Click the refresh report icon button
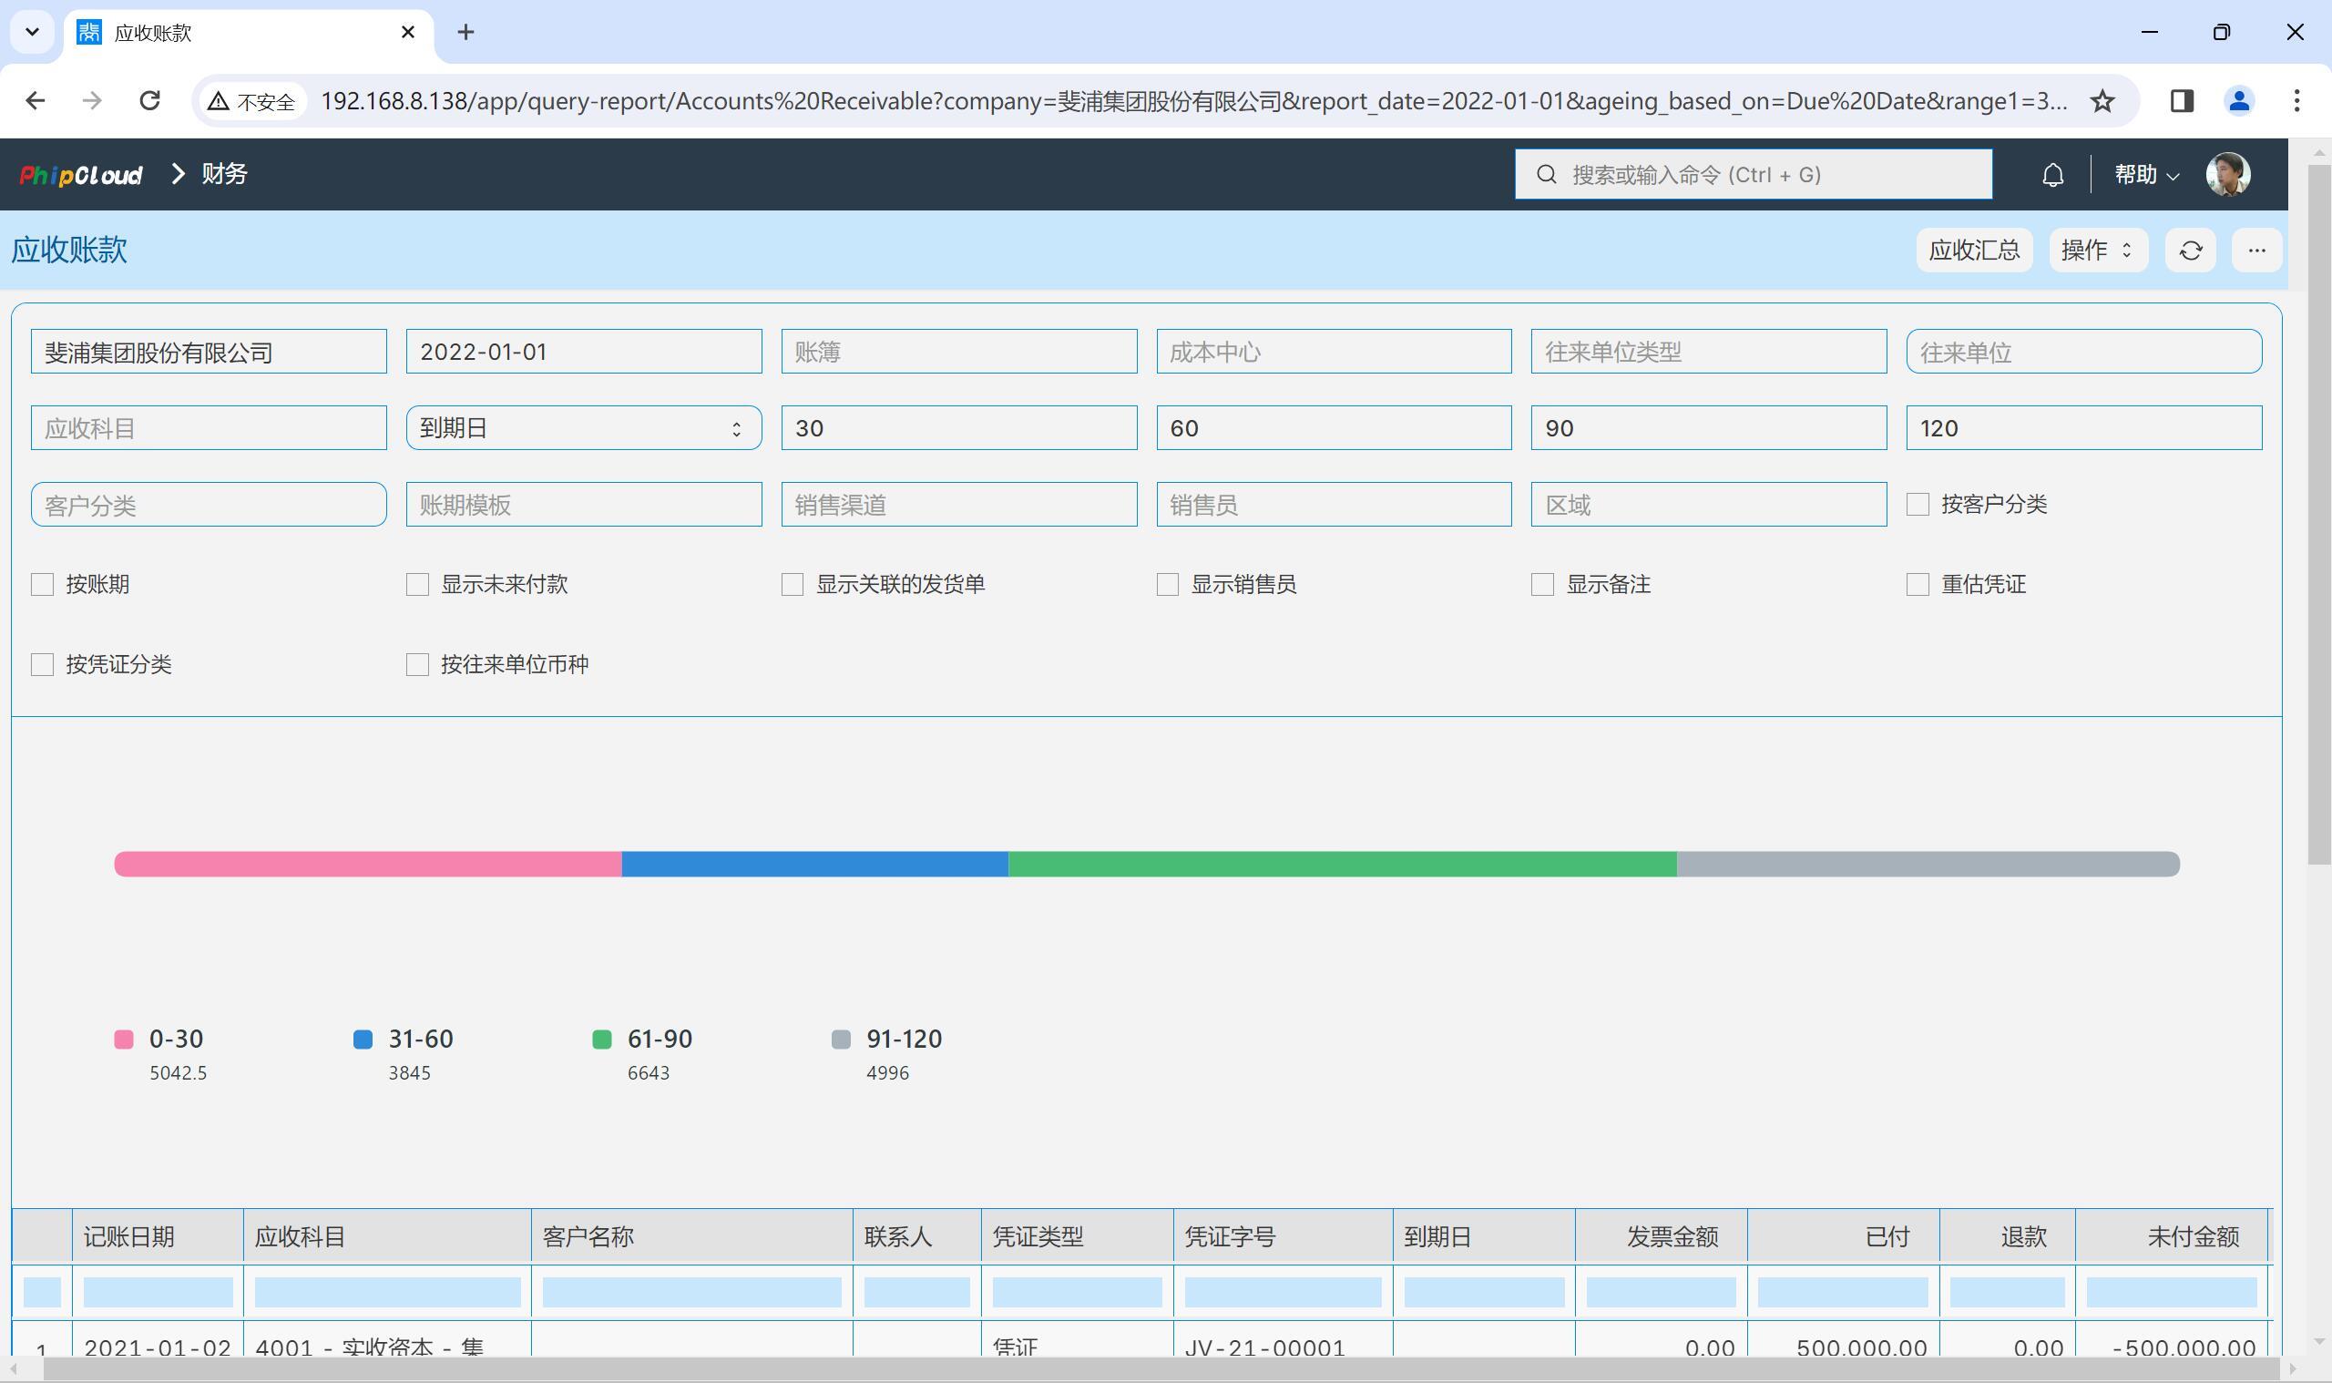 (2191, 251)
